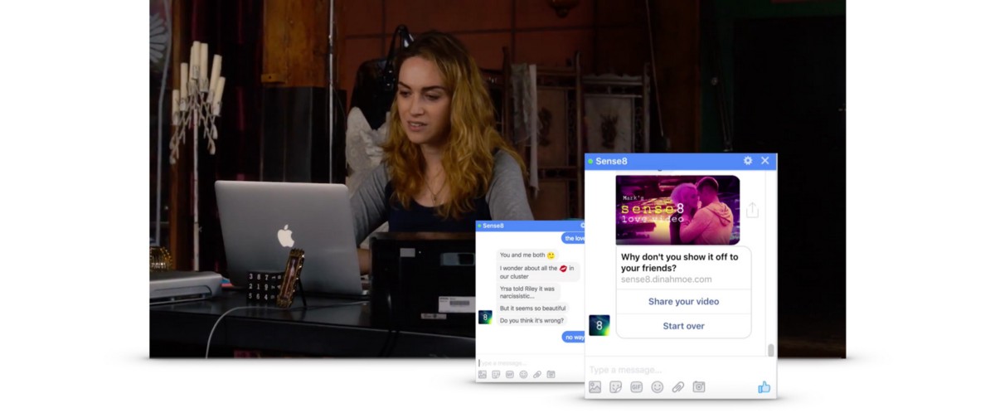This screenshot has width=995, height=413.
Task: Open sticker picker in front chat
Action: tap(616, 387)
